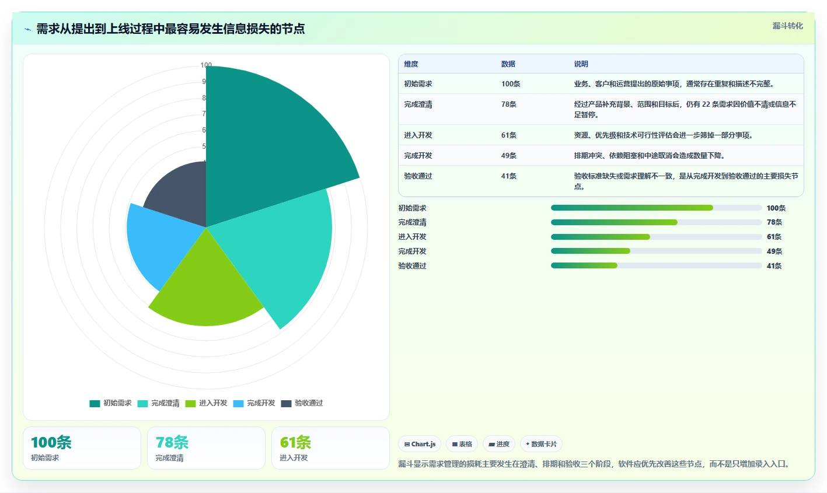This screenshot has width=827, height=493.
Task: Open the 100条 初始需求 data card
Action: [x=82, y=448]
